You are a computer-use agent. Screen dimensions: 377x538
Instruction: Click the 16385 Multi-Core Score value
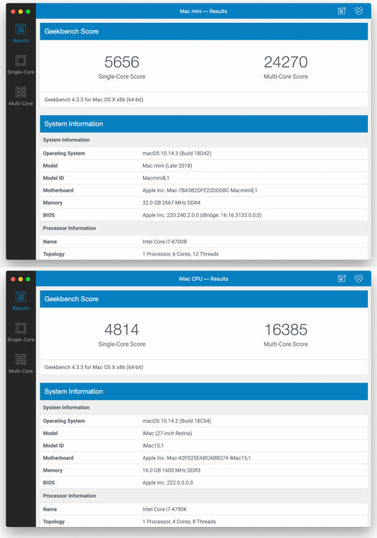coord(285,329)
